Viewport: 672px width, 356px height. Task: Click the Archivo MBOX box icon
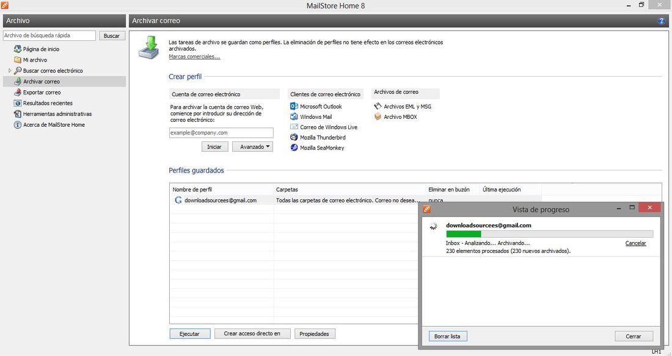point(378,116)
